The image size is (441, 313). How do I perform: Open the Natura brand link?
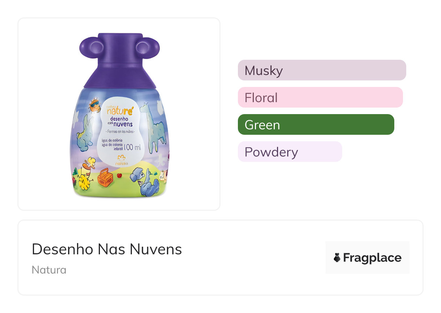(49, 270)
